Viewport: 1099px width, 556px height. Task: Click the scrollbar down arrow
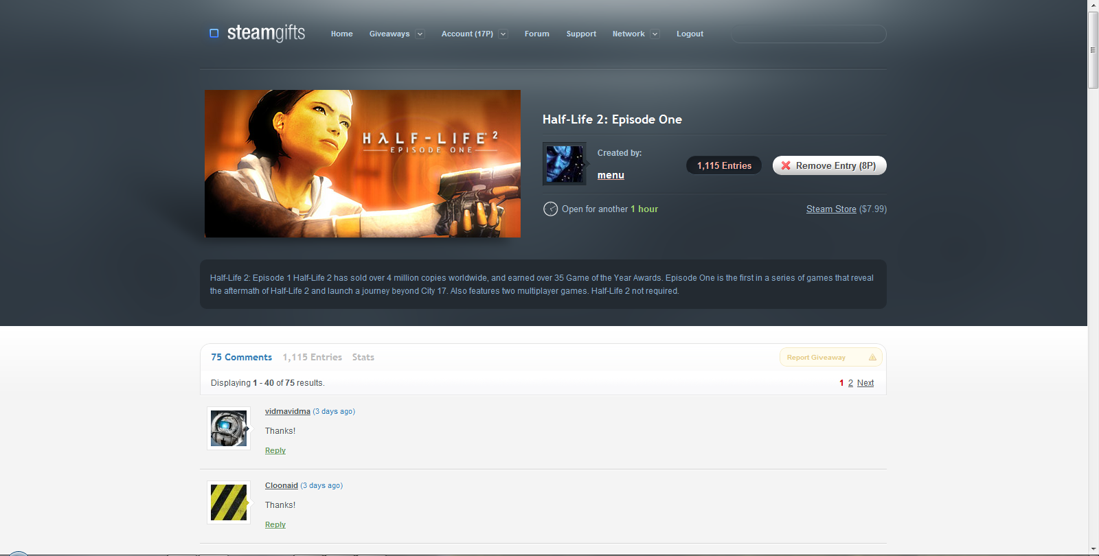pos(1093,549)
